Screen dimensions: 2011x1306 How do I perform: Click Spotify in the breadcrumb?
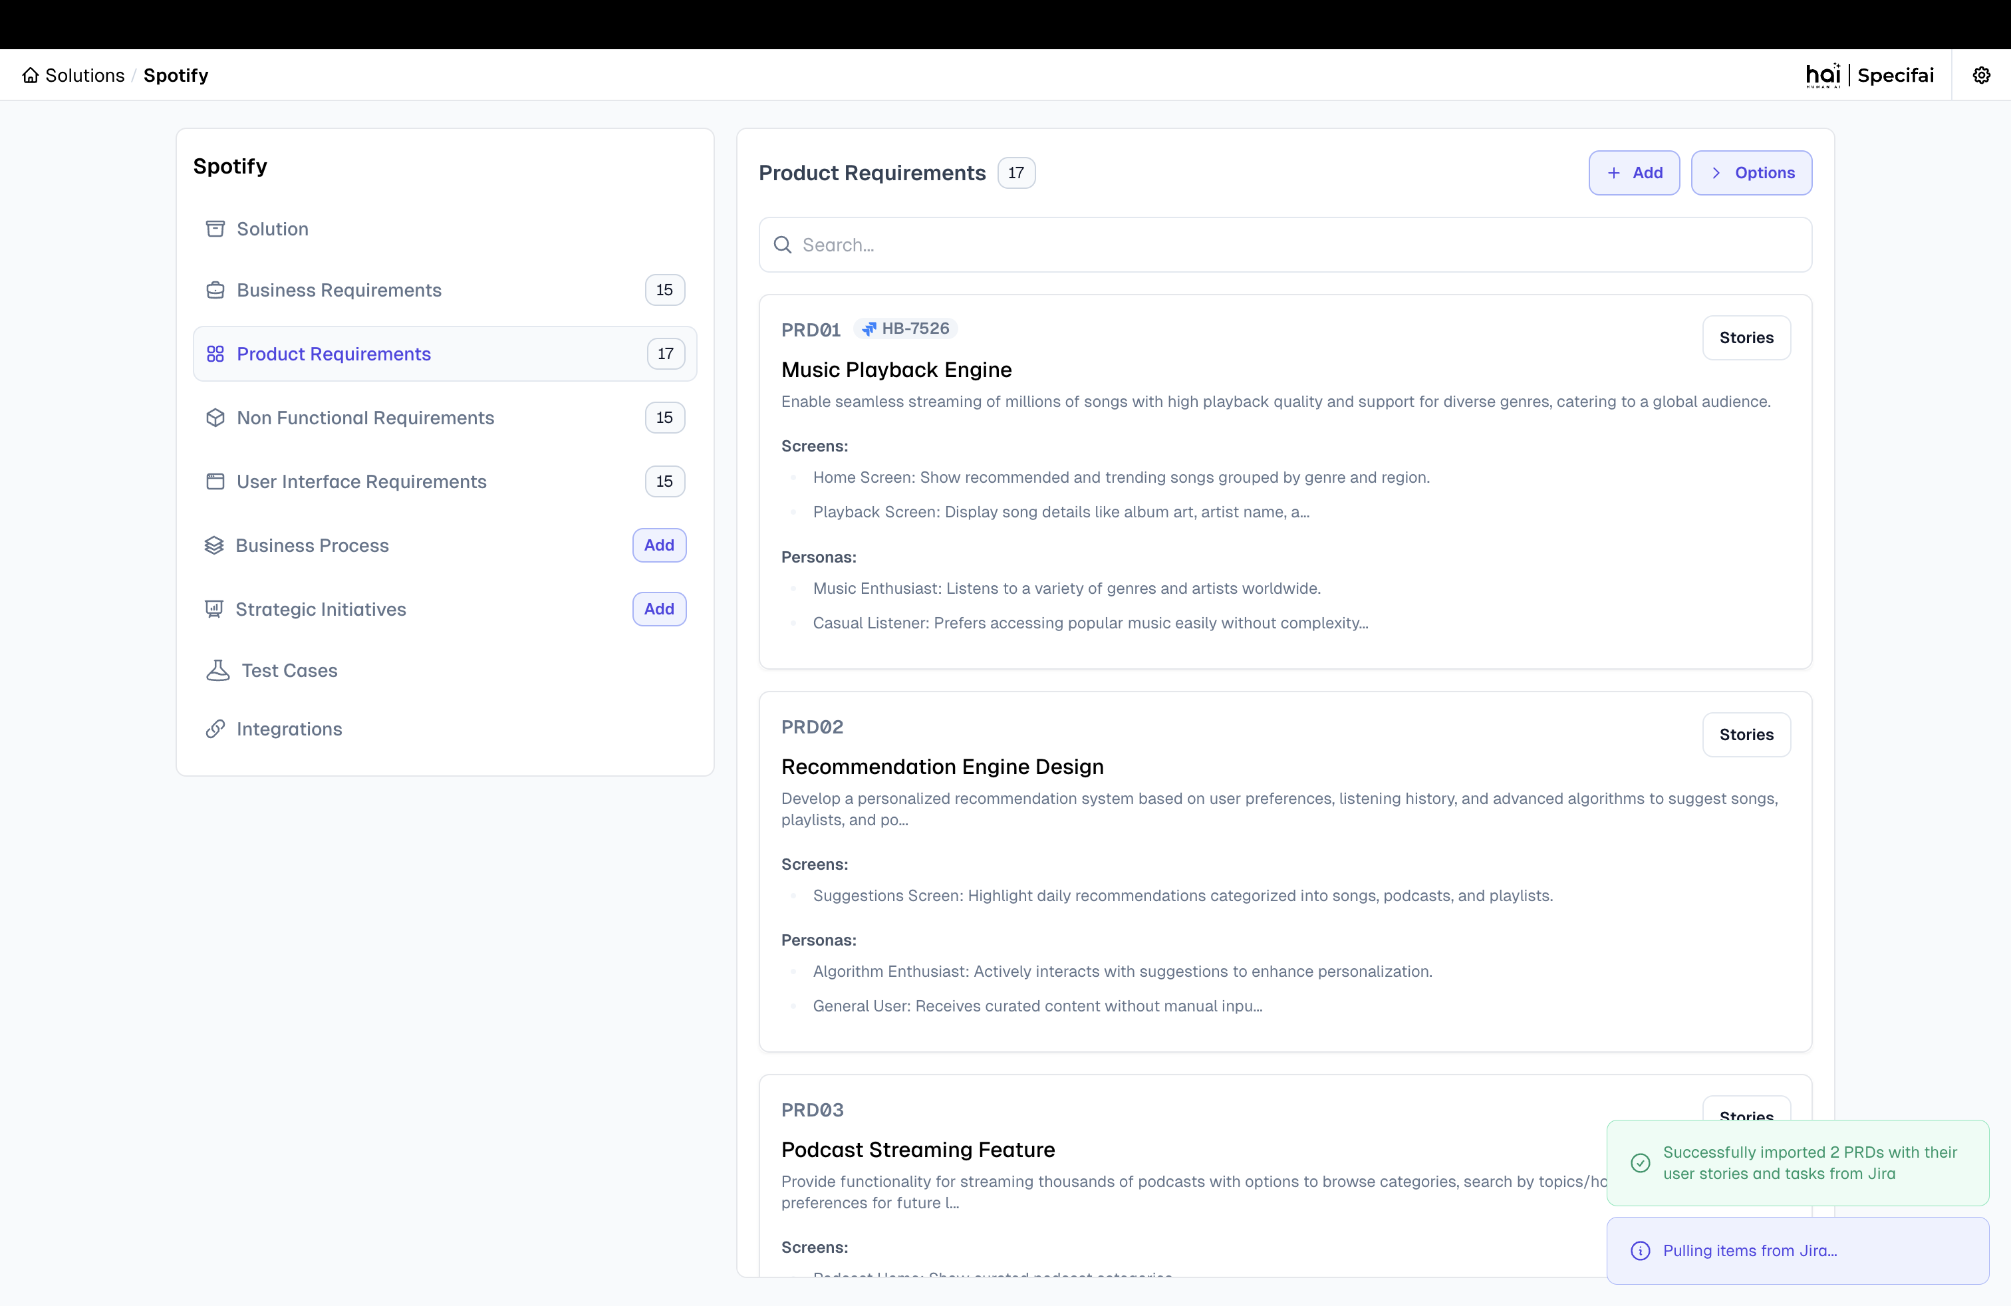pos(176,75)
